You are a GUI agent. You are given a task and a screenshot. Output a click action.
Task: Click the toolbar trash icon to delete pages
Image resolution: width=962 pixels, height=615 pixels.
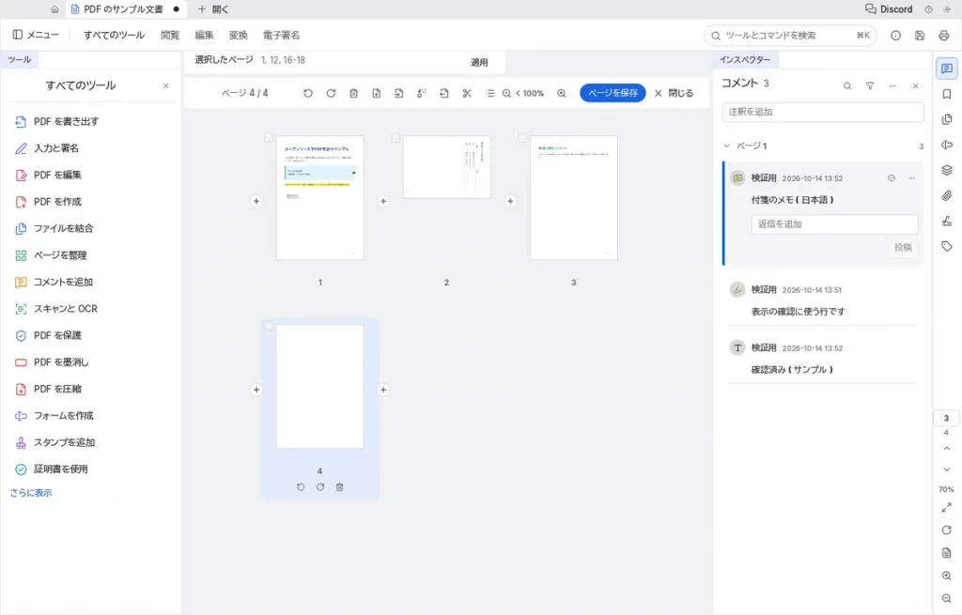353,93
